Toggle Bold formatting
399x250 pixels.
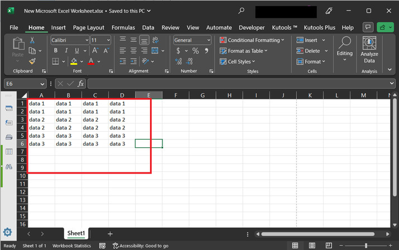56,51
